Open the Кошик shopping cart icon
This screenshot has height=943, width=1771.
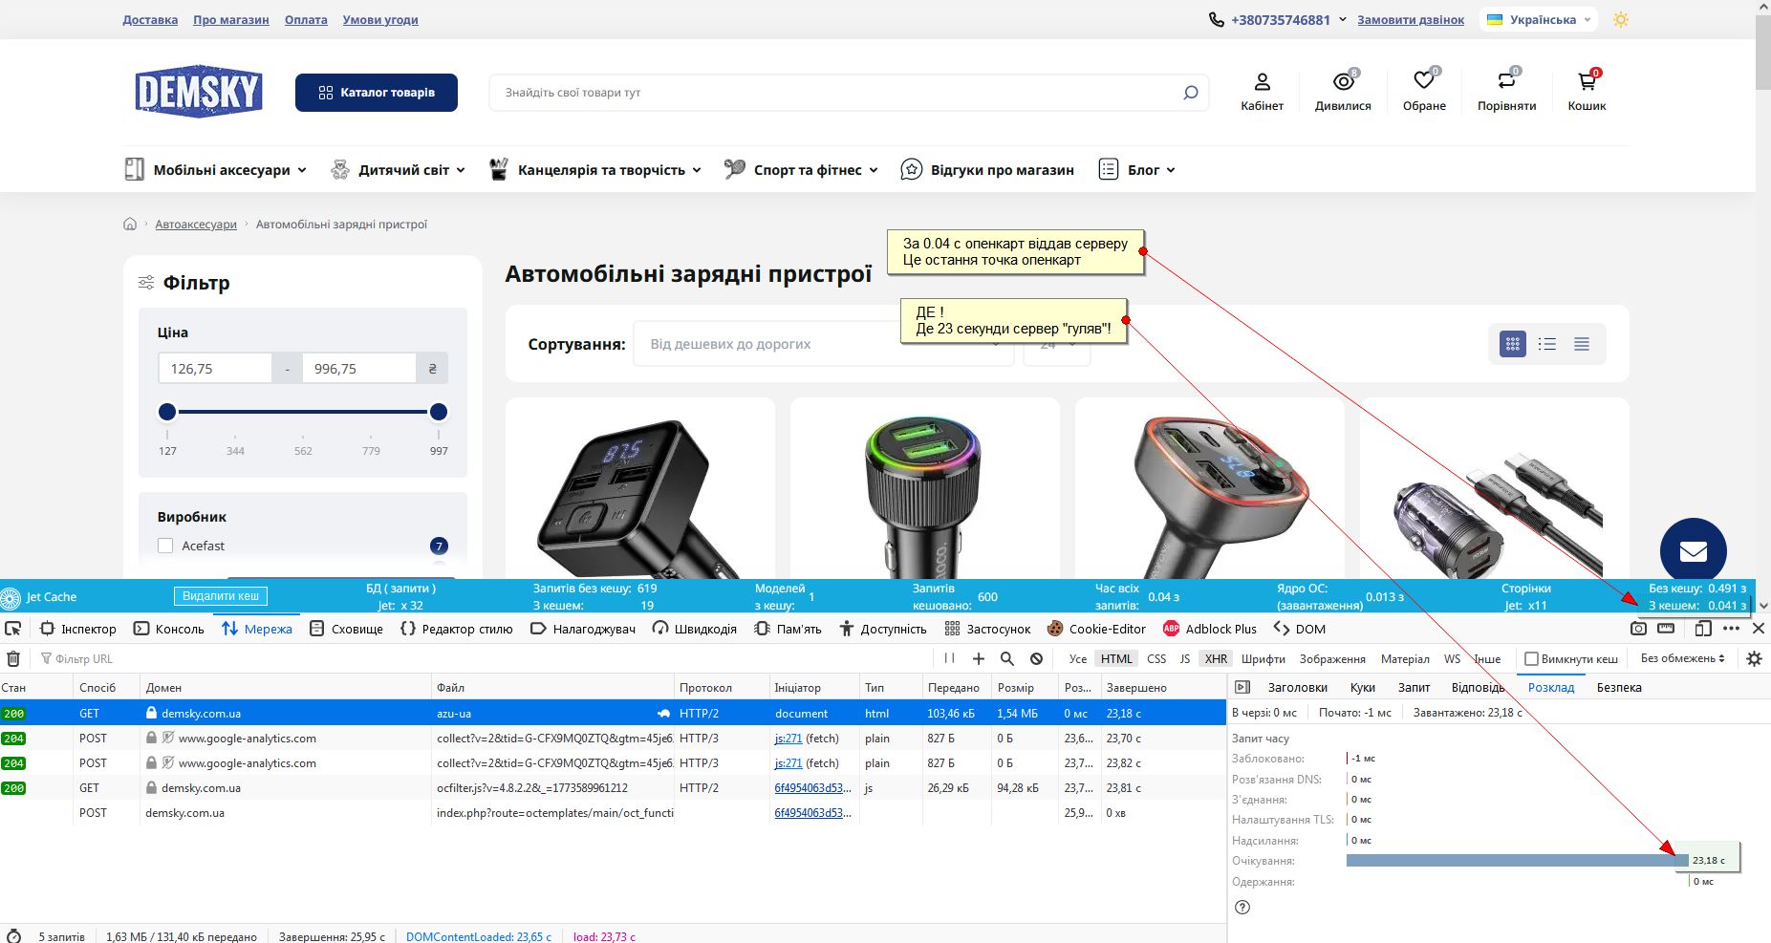tap(1587, 83)
